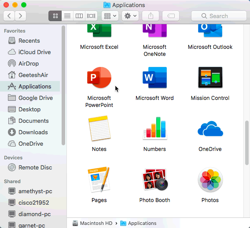Click the sidebar vertical scrollbar thumb
Image resolution: width=250 pixels, height=228 pixels.
point(63,85)
